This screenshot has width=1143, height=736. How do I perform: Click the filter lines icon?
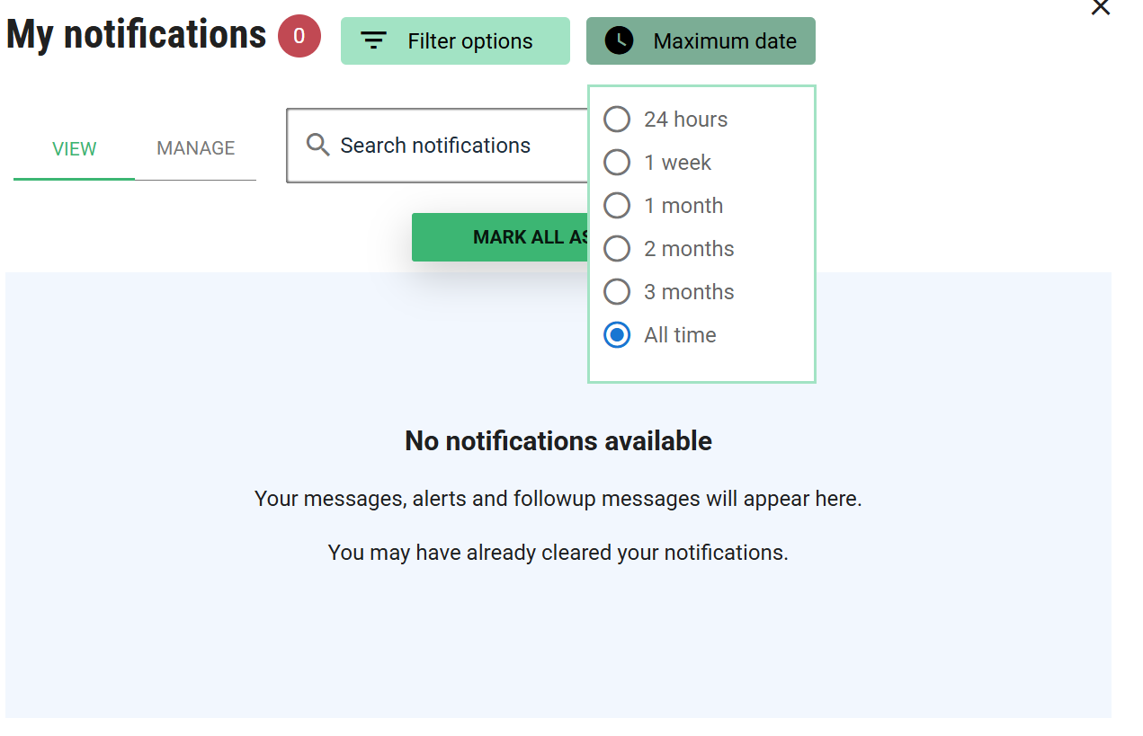[373, 41]
